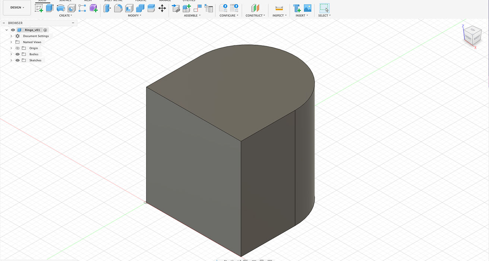Activate the Move/Copy arrows tool
This screenshot has height=261, width=489.
pyautogui.click(x=162, y=8)
